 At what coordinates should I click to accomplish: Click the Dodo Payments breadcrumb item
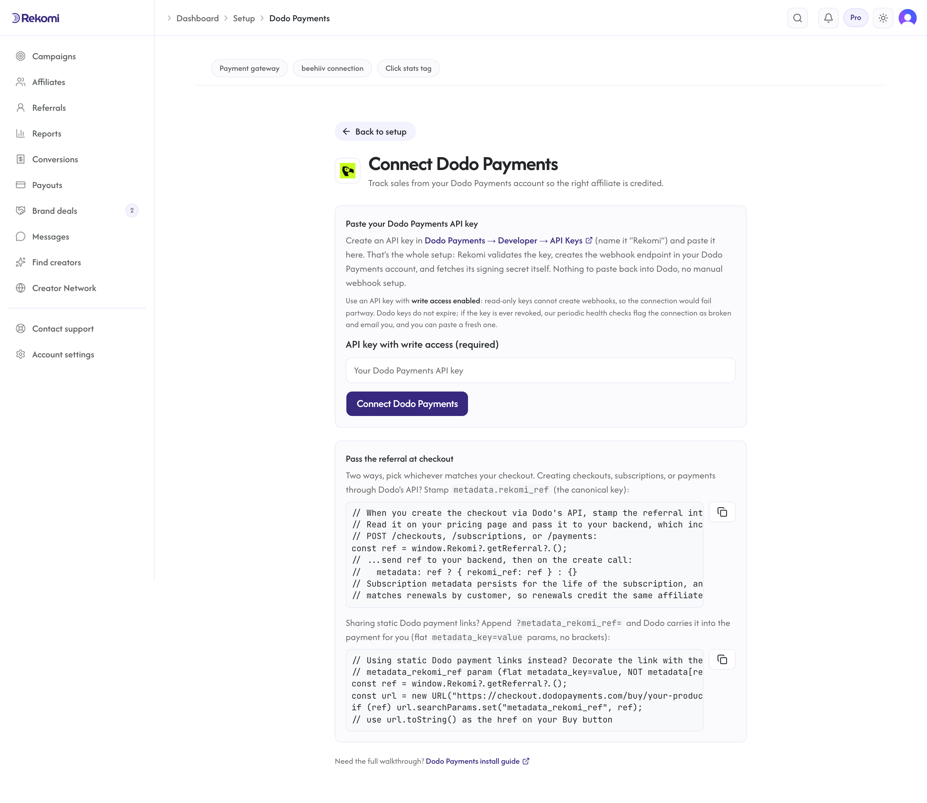[299, 18]
